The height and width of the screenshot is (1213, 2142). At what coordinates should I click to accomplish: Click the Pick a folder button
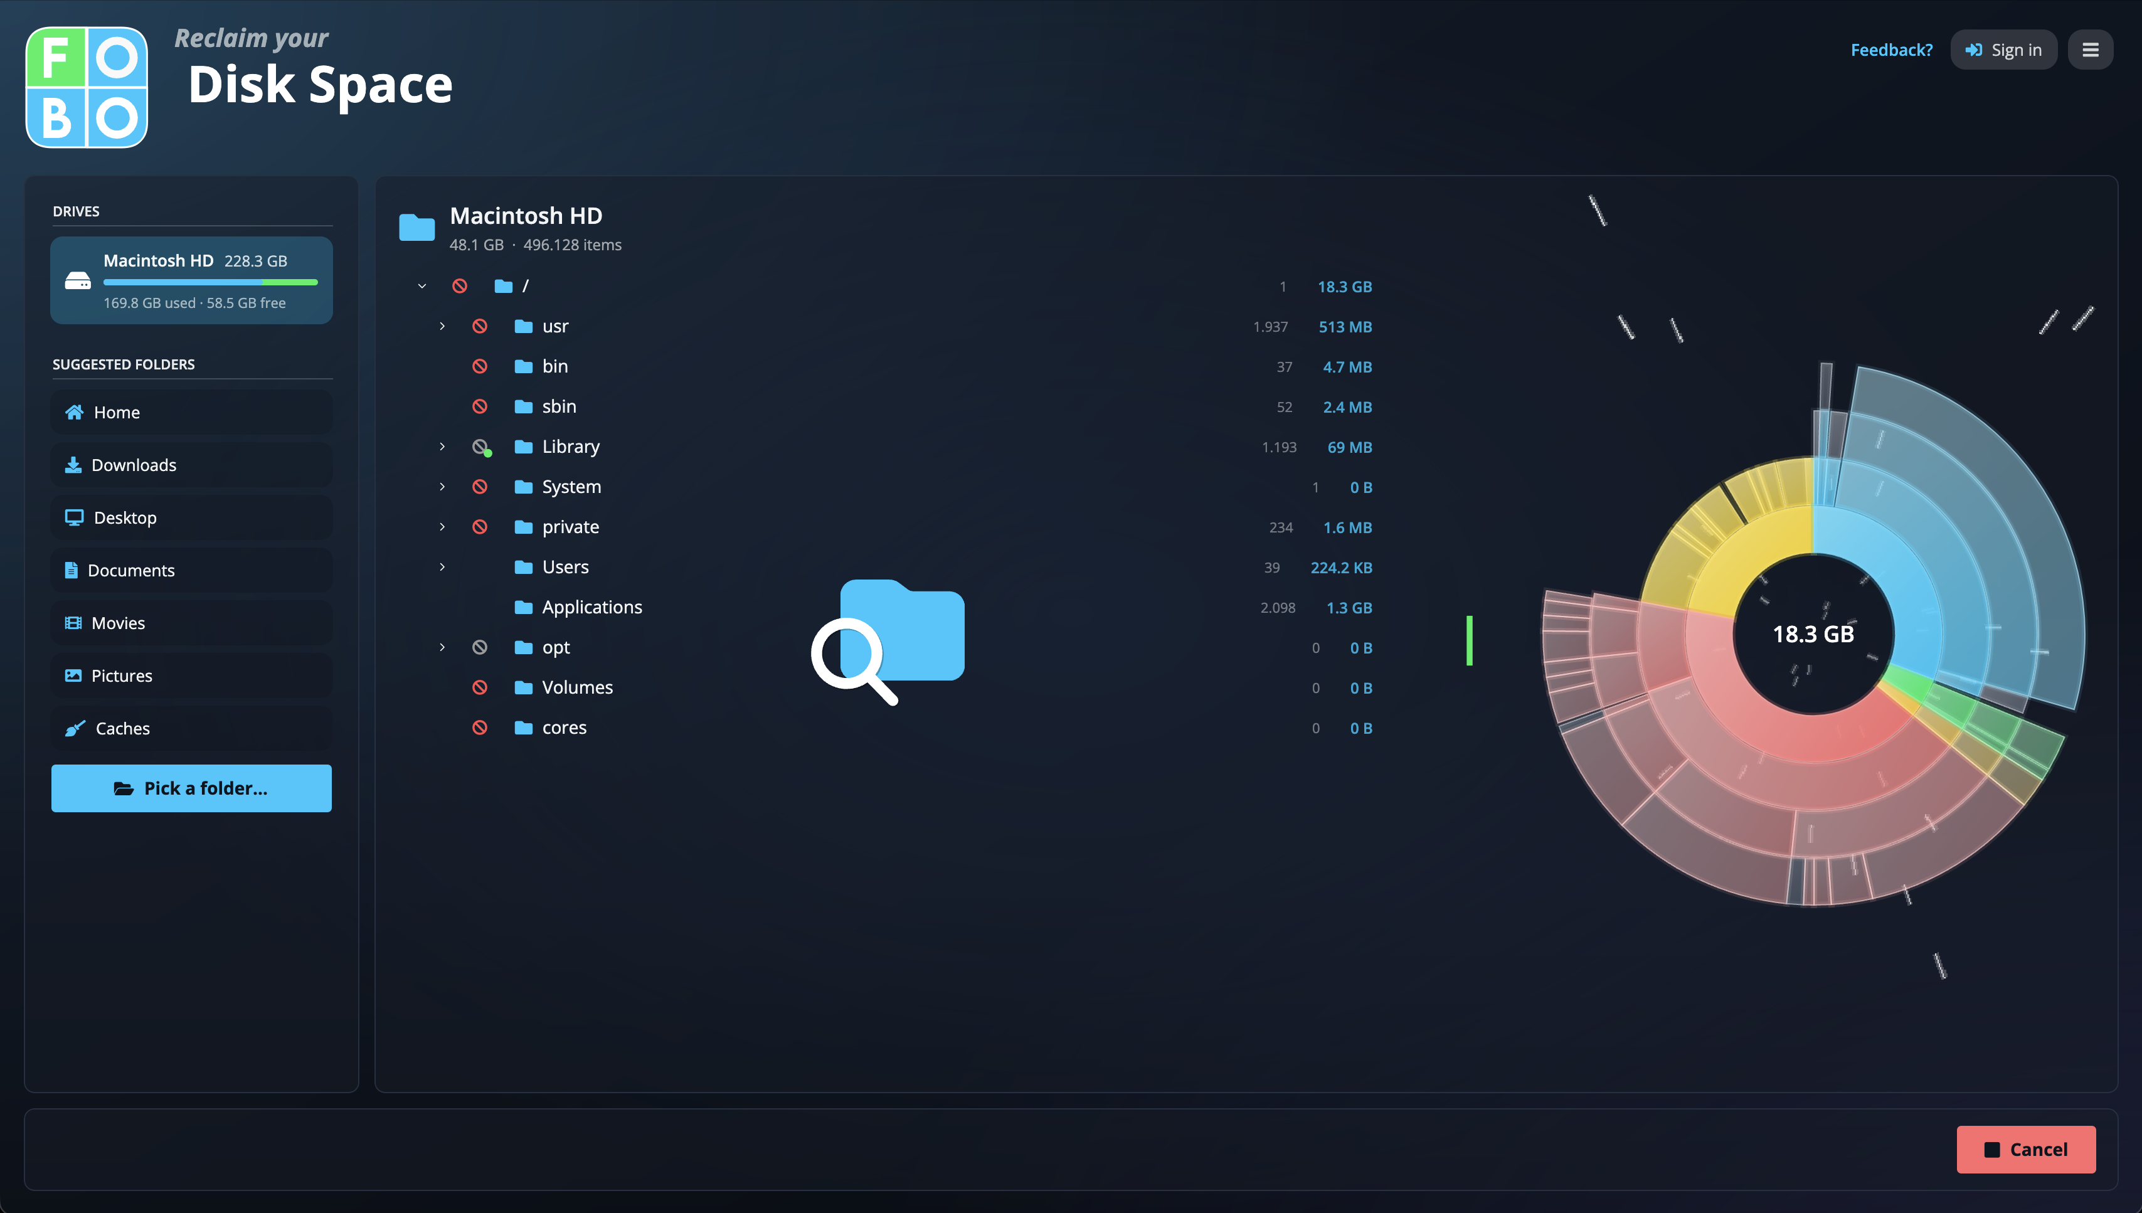192,788
